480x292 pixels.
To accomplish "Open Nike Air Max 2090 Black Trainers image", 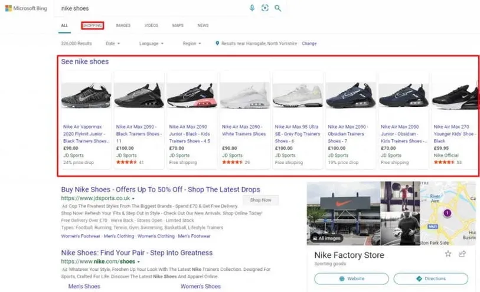I will 139,96.
